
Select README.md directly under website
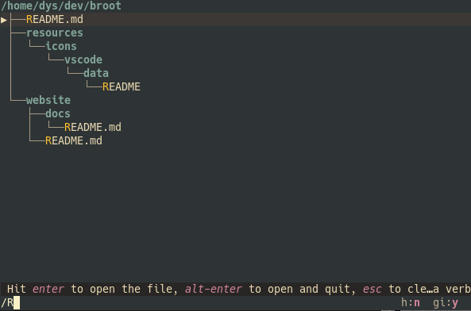coord(74,140)
